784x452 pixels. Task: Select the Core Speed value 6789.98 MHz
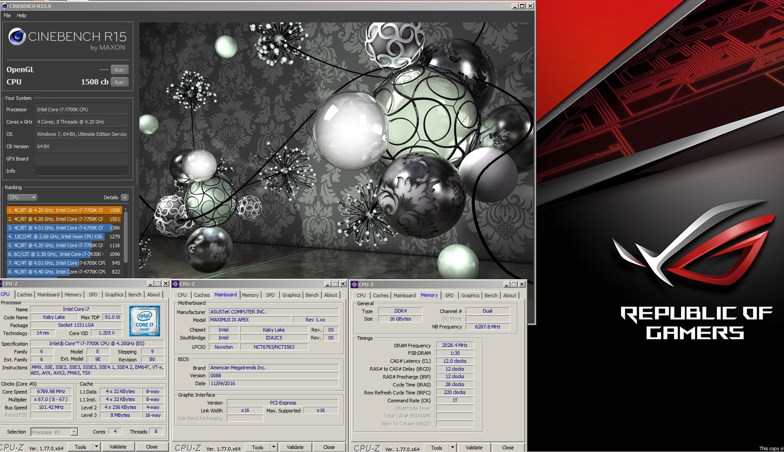tap(51, 391)
